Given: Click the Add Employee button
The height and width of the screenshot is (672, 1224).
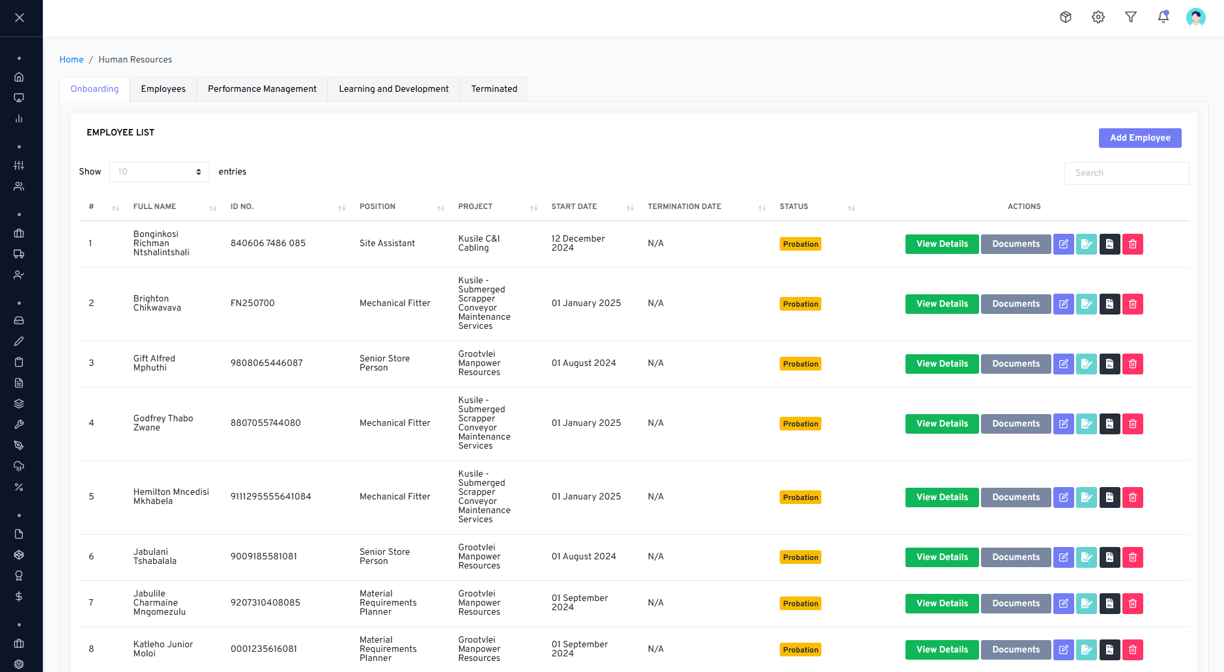Looking at the screenshot, I should (x=1140, y=138).
